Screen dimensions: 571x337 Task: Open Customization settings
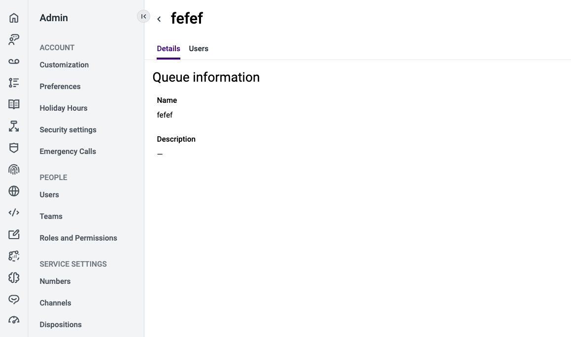pyautogui.click(x=64, y=65)
